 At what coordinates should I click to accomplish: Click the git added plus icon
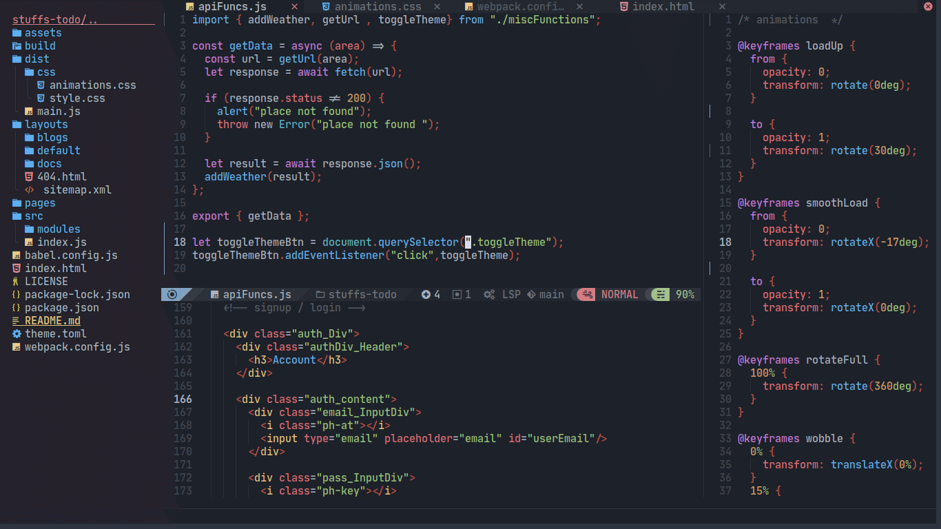(x=426, y=295)
